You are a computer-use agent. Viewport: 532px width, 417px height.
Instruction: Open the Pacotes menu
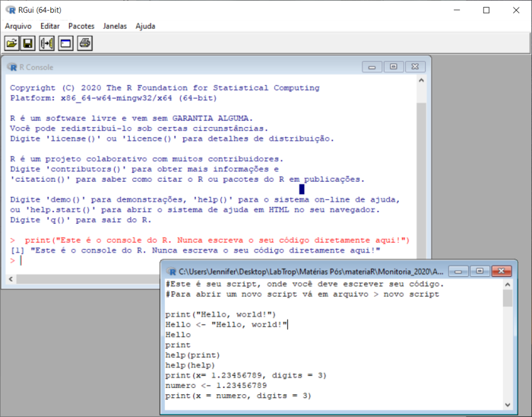pyautogui.click(x=81, y=26)
